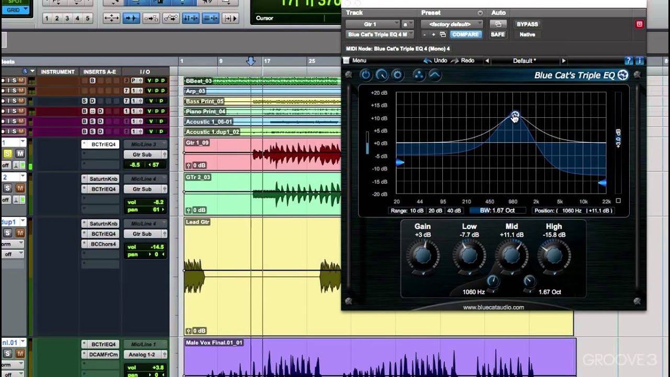Screen dimensions: 670x377
Task: Adjust the Low gain knob
Action: coord(469,256)
